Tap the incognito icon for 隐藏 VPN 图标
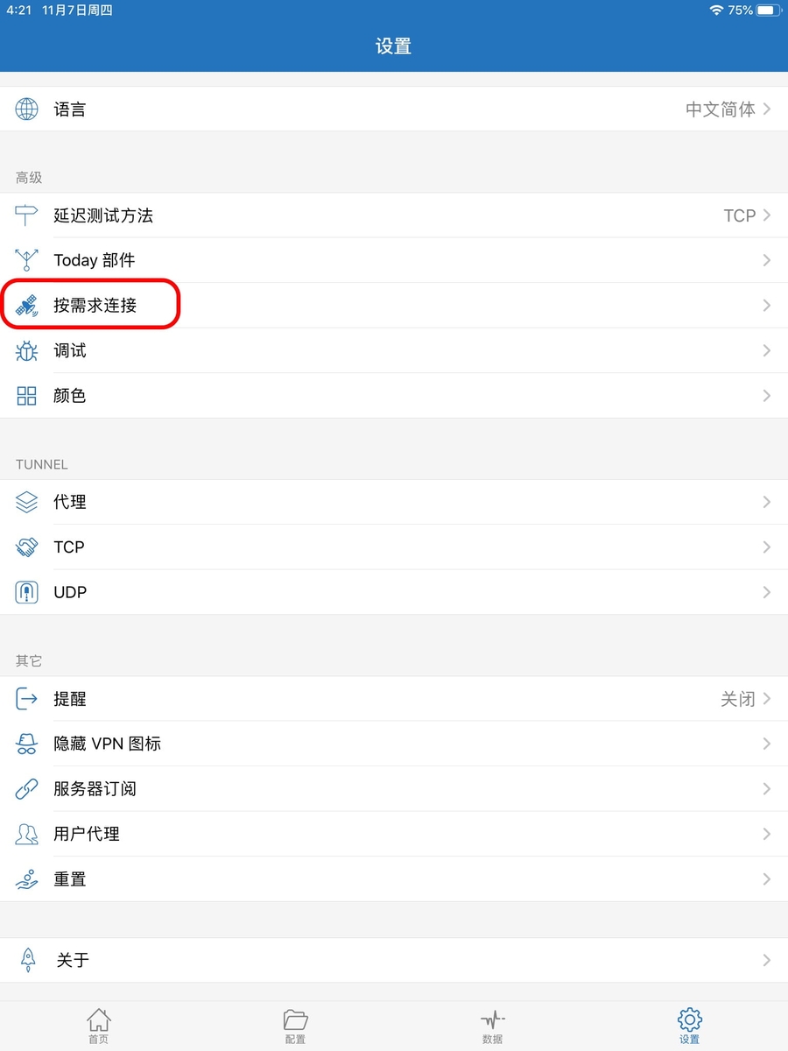 click(27, 744)
